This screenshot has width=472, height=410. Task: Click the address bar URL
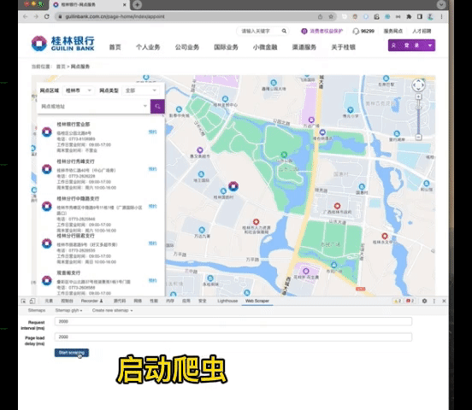[x=115, y=16]
